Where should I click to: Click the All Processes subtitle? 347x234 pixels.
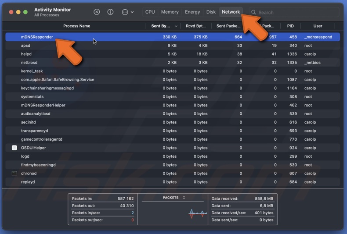coord(47,15)
